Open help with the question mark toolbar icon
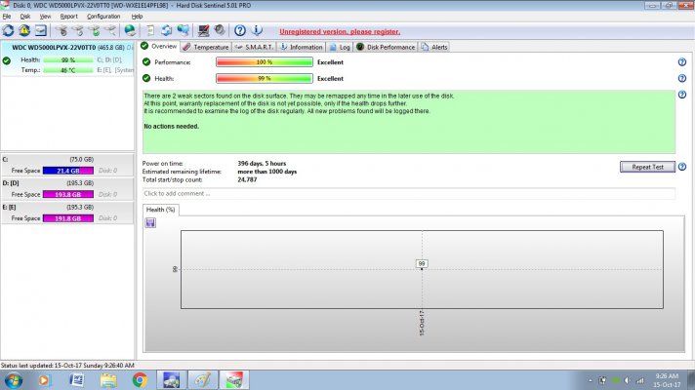The image size is (695, 390). coord(240,30)
